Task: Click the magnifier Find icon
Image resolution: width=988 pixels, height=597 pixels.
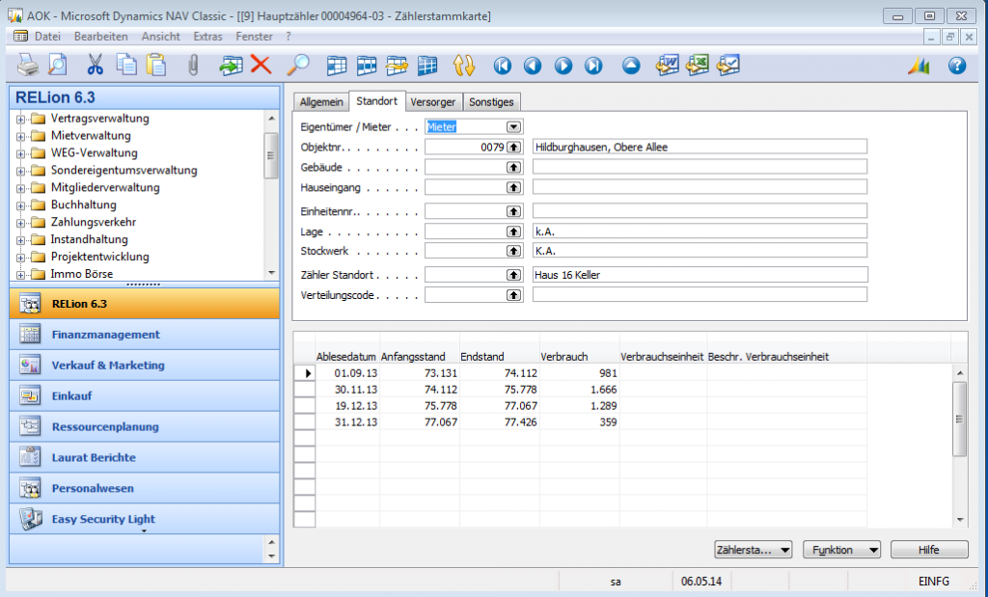Action: (297, 65)
